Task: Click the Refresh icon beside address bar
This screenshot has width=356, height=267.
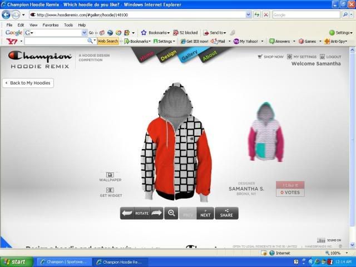Action: click(257, 15)
